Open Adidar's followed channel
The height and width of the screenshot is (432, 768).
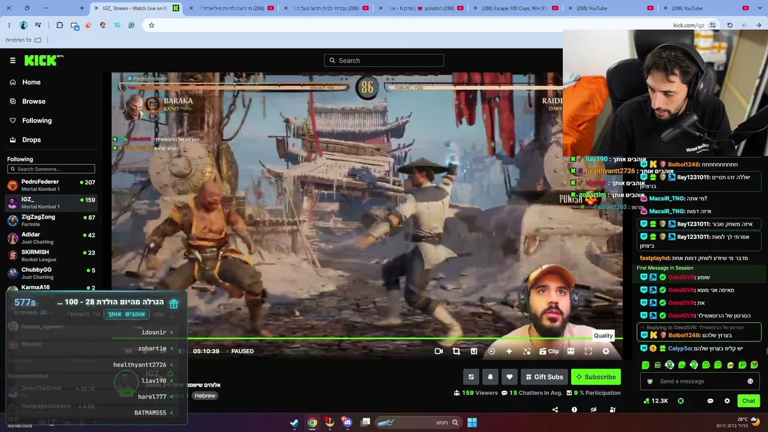[51, 238]
